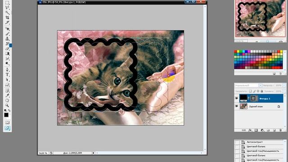
Task: Open the layer Fill slider arrow
Action: [284, 91]
